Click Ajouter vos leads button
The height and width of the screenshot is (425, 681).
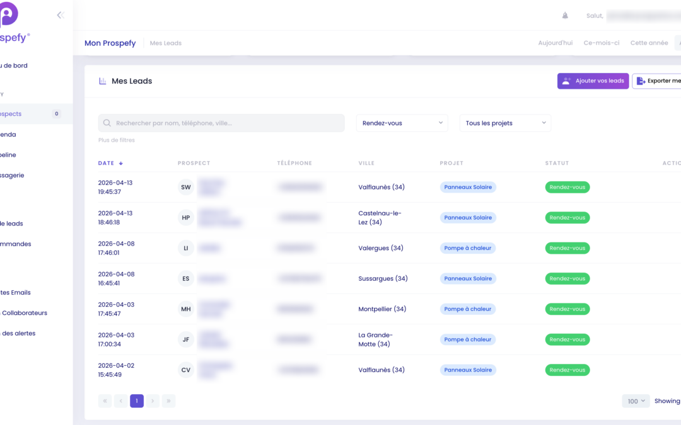pos(593,81)
